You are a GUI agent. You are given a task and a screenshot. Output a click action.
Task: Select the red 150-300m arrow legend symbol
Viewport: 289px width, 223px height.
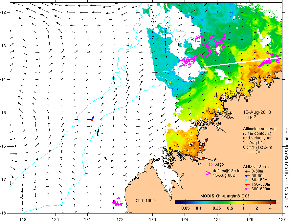[x=247, y=184]
